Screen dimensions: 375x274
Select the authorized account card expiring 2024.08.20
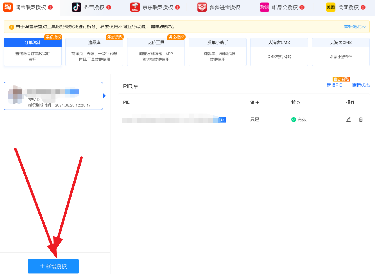coord(53,96)
